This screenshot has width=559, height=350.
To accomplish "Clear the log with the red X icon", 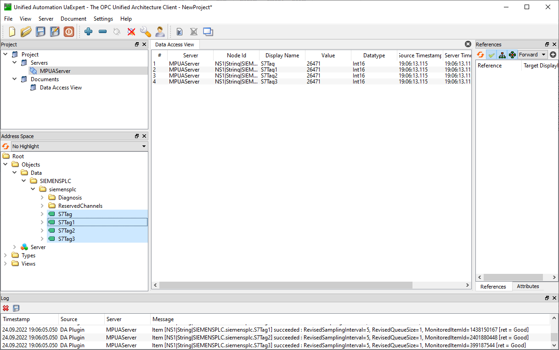I will [6, 308].
